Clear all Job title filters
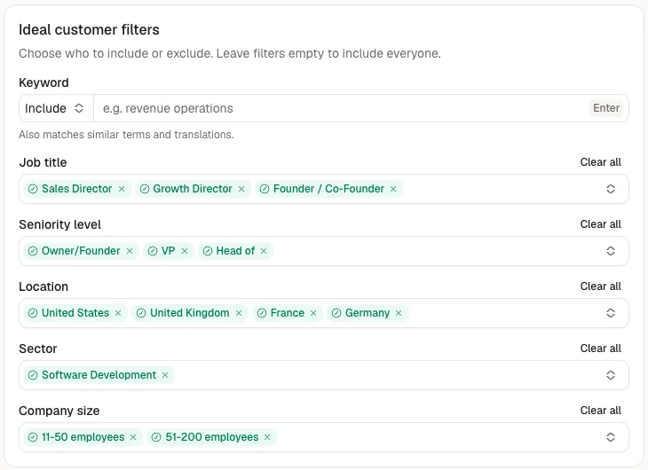This screenshot has height=470, width=648. tap(600, 162)
